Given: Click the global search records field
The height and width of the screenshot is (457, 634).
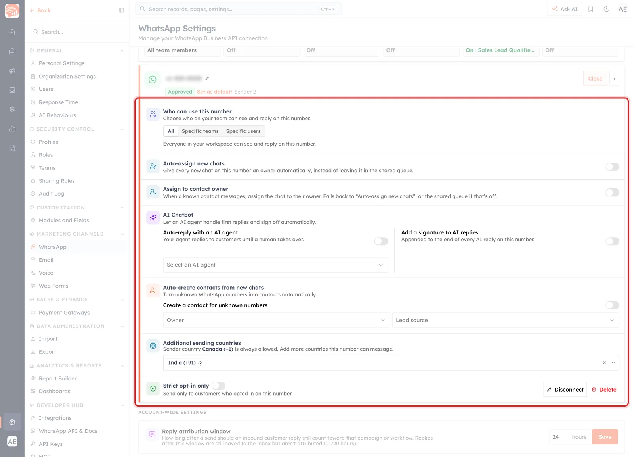Looking at the screenshot, I should (238, 9).
